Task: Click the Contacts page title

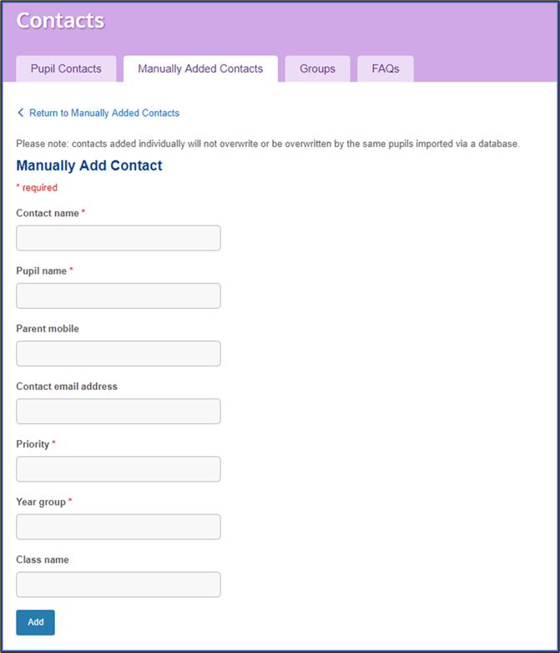Action: [x=61, y=21]
